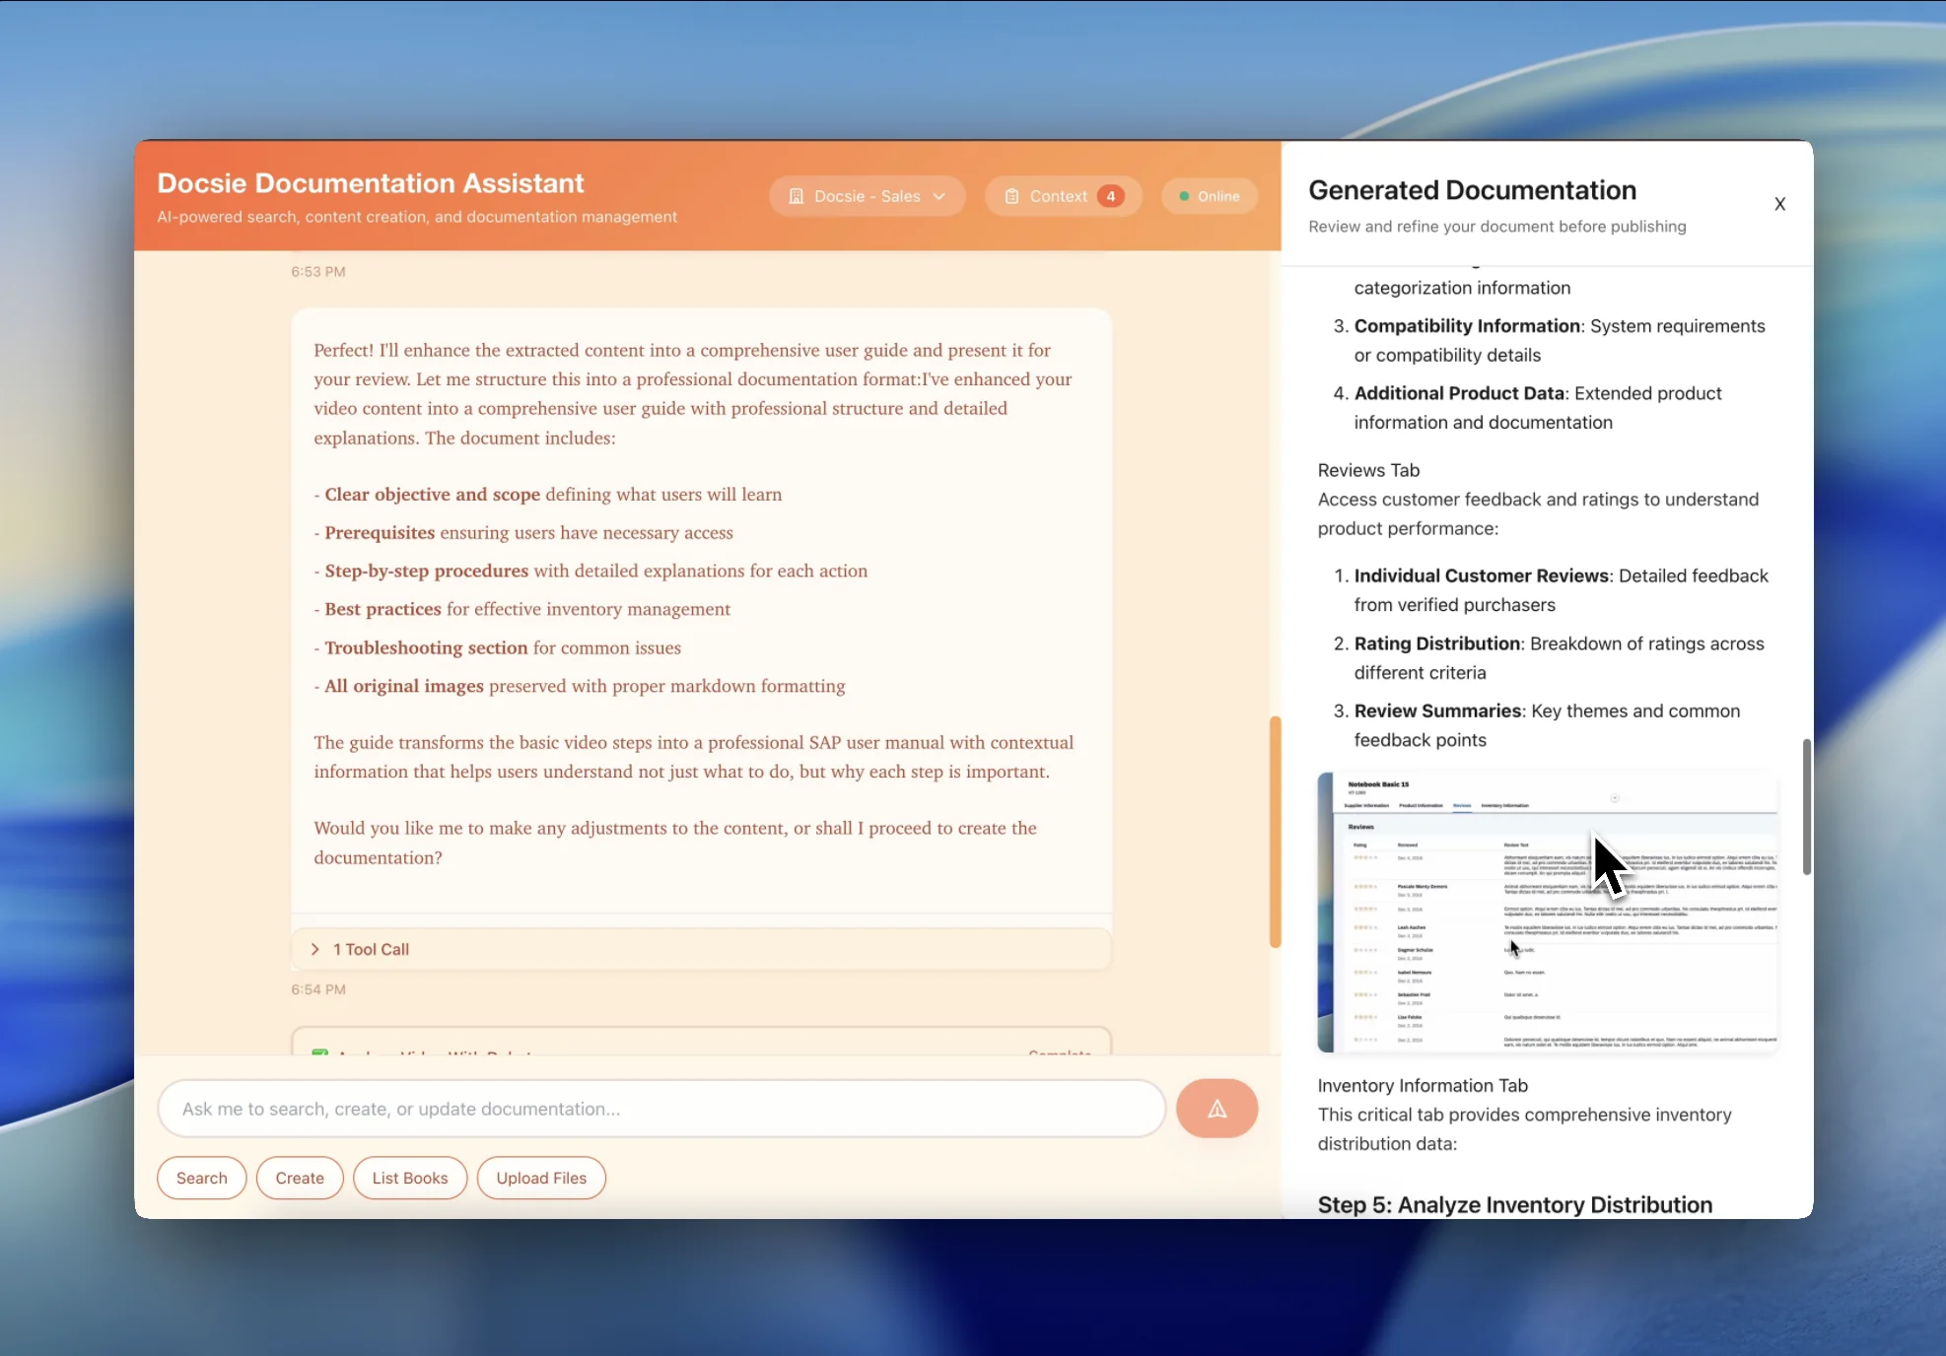Click the Online status pill text
This screenshot has width=1946, height=1356.
[1218, 196]
